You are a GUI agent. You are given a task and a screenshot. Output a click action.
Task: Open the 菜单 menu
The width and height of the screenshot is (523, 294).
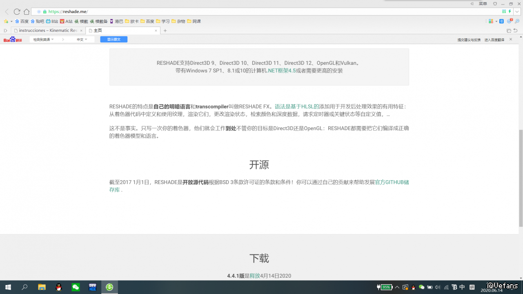[x=483, y=4]
